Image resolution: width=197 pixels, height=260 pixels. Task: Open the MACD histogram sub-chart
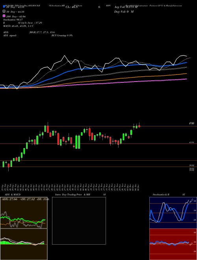24,244
